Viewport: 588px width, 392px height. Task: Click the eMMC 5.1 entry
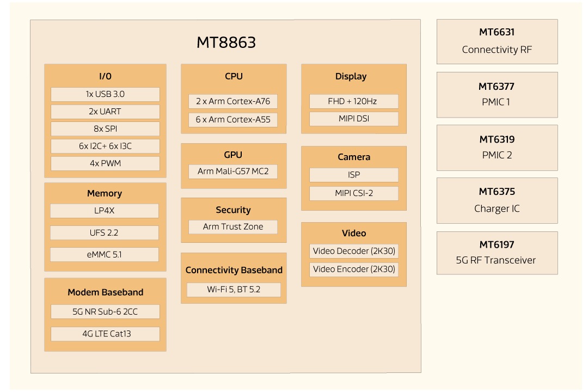[104, 254]
